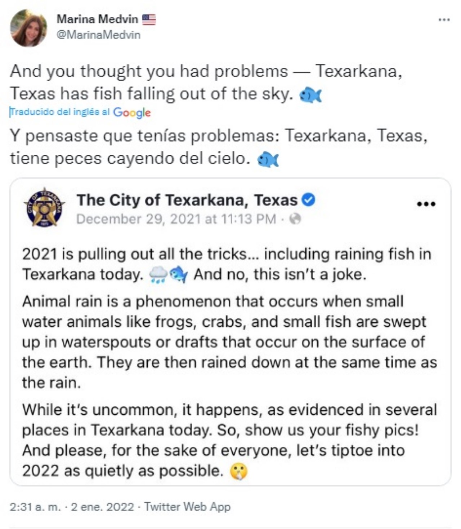Viewport: 461px width, 529px height.
Task: Click the US flag beside Marina Medvin
Action: click(x=149, y=19)
